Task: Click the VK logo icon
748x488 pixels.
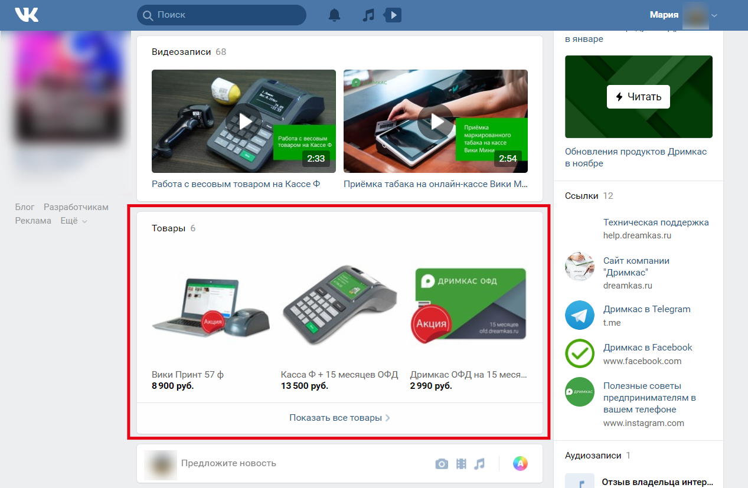Action: (x=27, y=15)
